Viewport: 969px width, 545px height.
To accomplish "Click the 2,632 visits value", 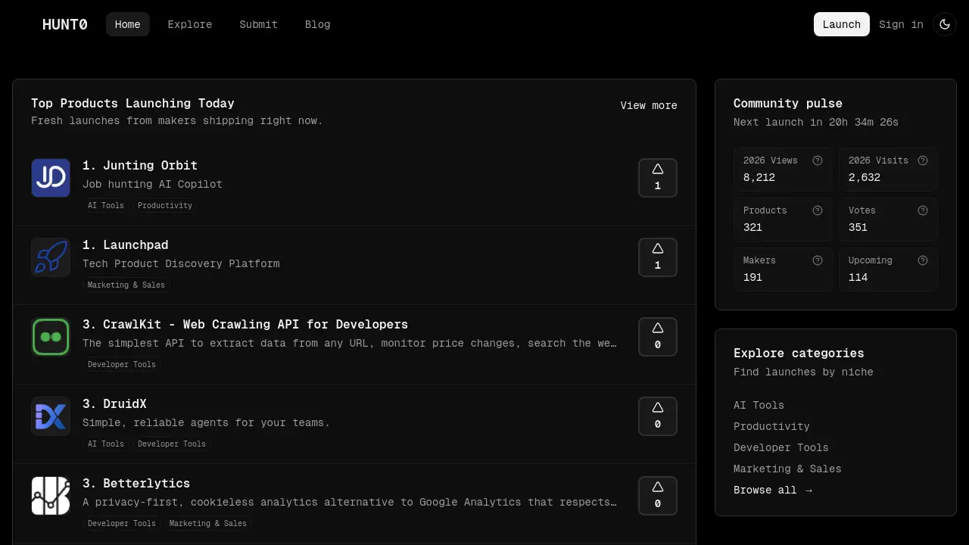I will 865,177.
